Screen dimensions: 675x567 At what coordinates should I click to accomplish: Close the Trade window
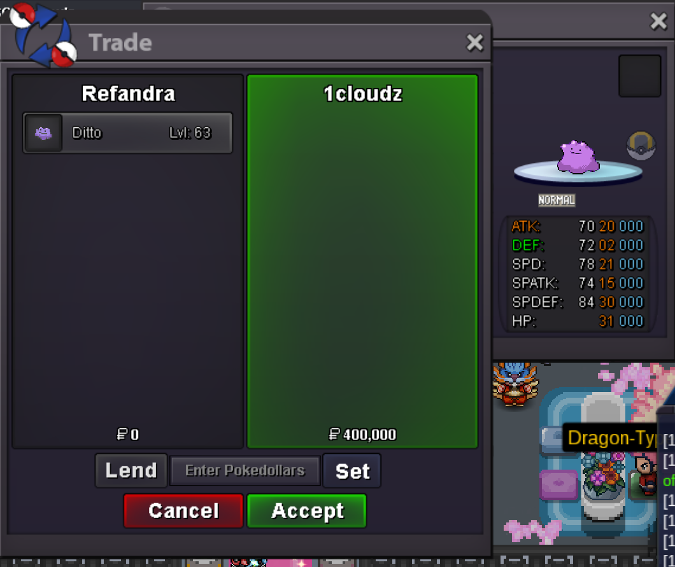click(474, 43)
